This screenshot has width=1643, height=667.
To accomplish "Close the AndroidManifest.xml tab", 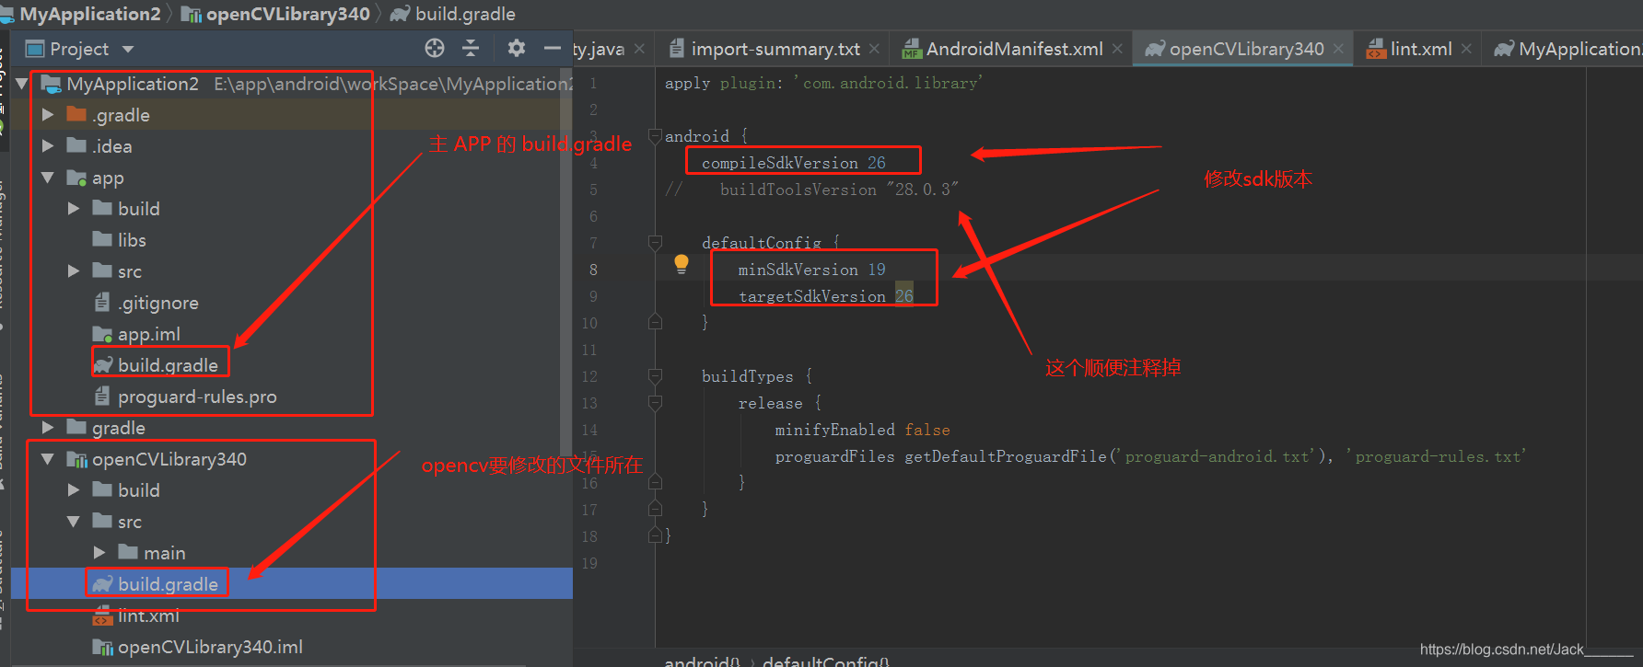I will click(x=1117, y=49).
